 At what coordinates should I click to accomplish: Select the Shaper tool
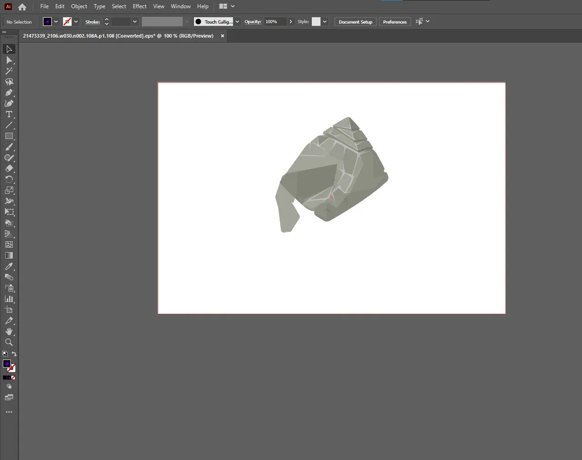coord(9,158)
